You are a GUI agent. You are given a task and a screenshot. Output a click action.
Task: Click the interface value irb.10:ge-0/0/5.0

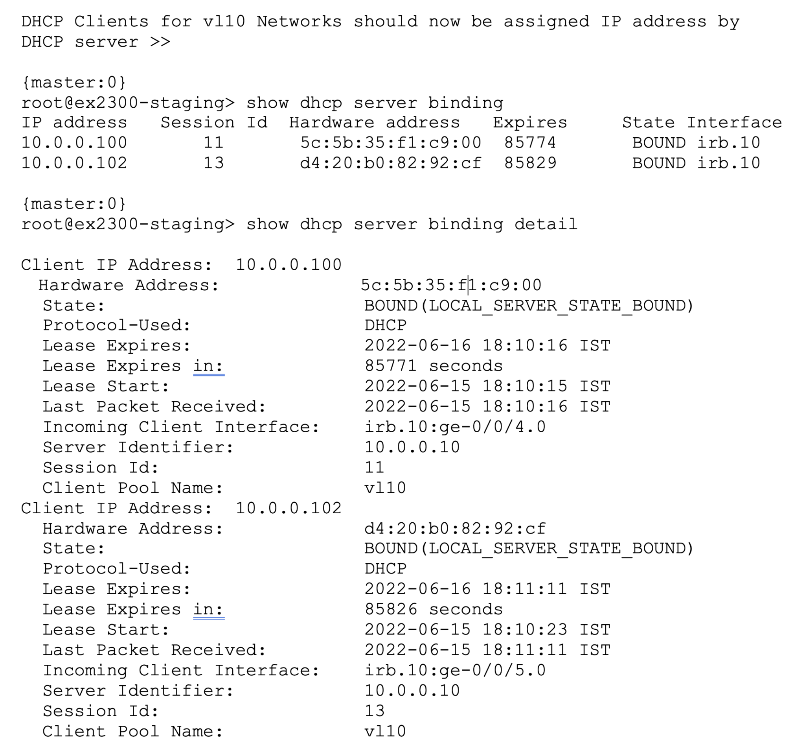pyautogui.click(x=455, y=671)
